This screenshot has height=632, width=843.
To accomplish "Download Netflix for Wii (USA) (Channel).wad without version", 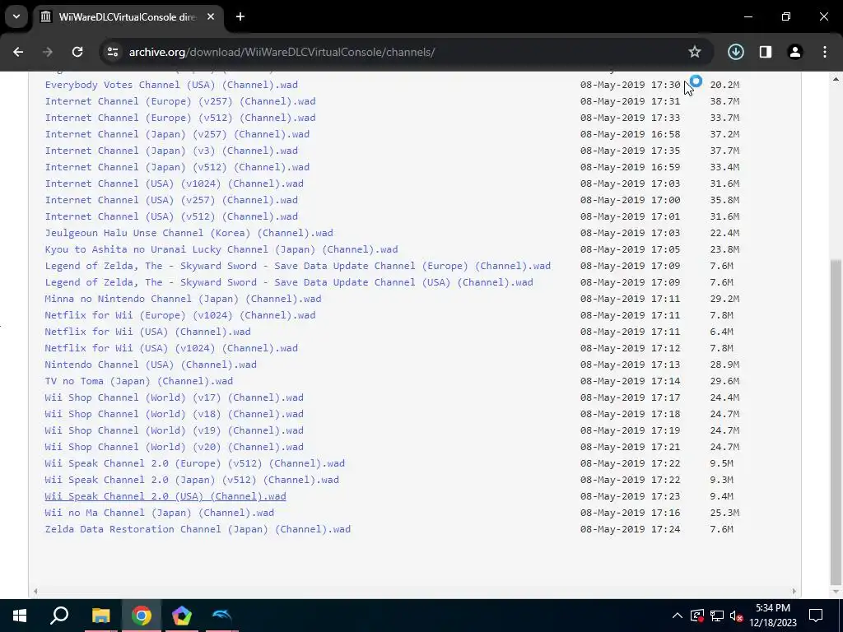I will point(147,332).
